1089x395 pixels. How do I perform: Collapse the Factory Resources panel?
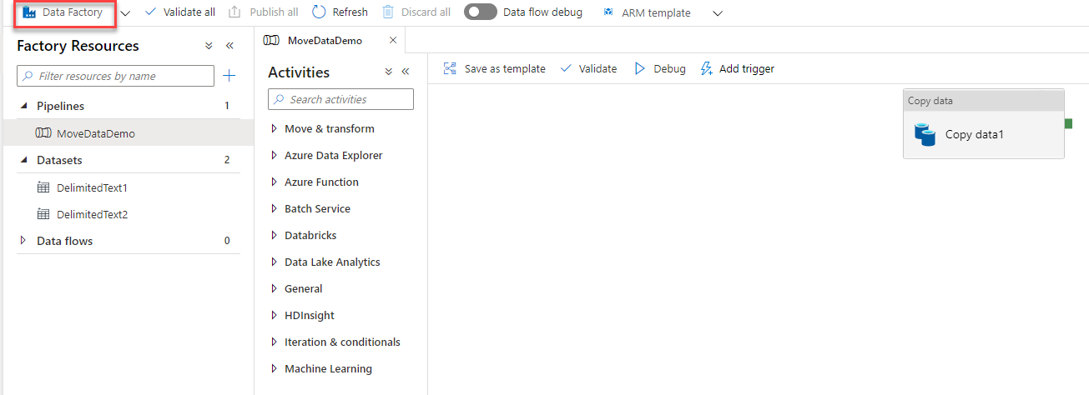pyautogui.click(x=229, y=46)
